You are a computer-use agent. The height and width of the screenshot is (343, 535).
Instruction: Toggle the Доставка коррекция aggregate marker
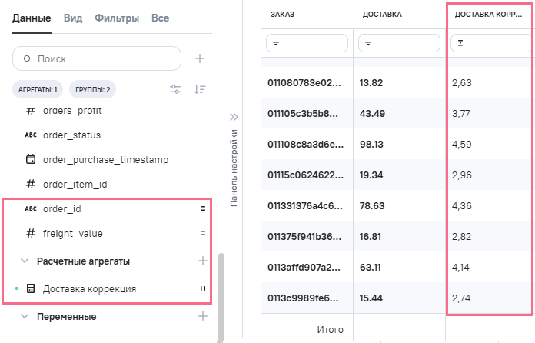coord(203,289)
